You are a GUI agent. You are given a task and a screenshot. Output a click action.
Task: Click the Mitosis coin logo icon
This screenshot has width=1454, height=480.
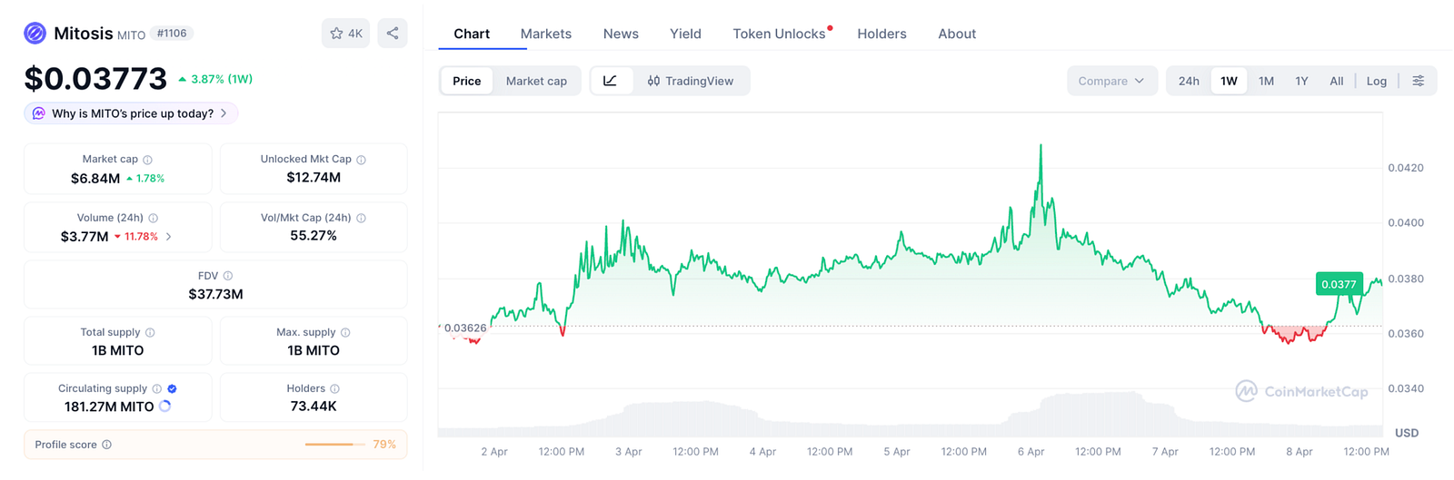click(35, 34)
